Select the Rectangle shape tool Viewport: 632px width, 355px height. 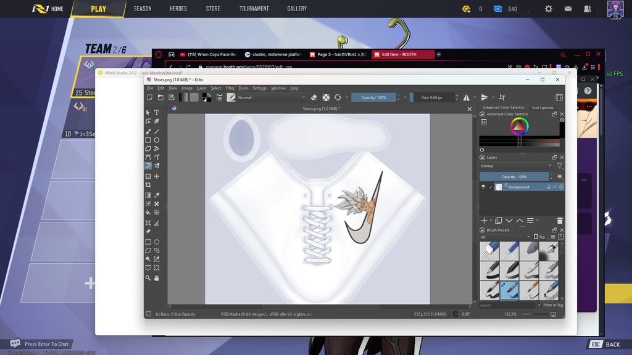click(148, 140)
